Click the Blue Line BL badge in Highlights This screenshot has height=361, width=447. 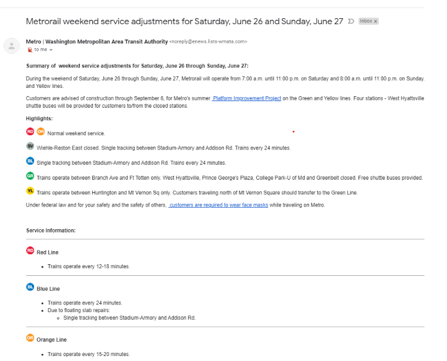(x=30, y=161)
